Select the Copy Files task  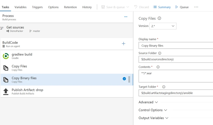point(66,68)
